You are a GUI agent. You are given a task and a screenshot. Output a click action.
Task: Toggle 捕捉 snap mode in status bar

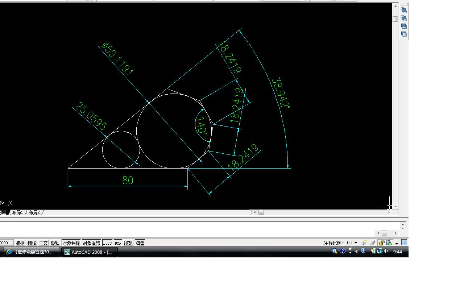pos(20,243)
